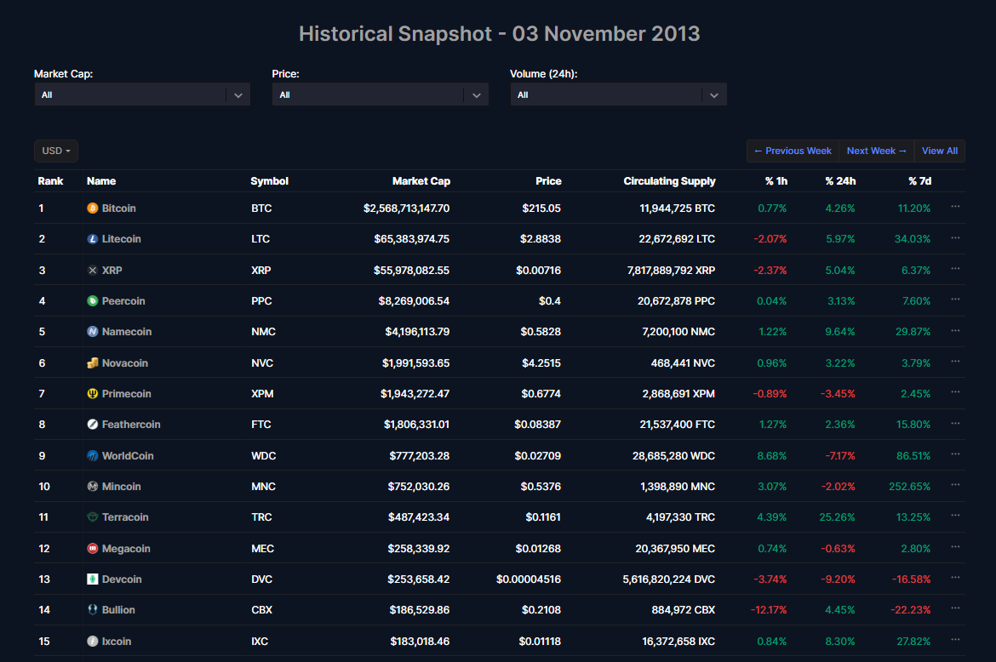Open the three-dot menu for Terracoin row
Image resolution: width=996 pixels, height=662 pixels.
click(955, 516)
